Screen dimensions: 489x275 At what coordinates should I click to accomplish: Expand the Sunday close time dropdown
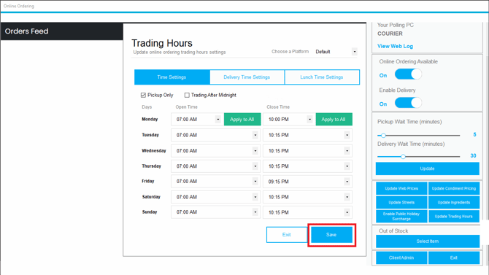[x=347, y=212]
